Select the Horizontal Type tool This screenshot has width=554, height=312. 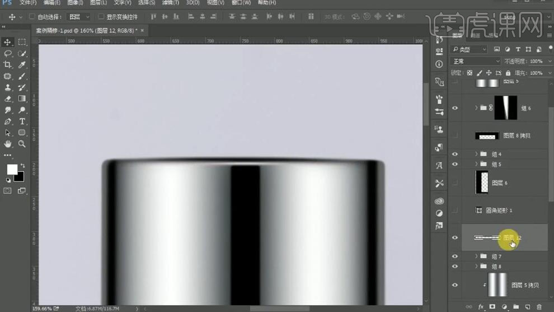point(22,122)
